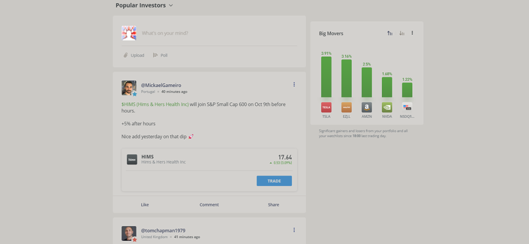
Task: Click the HIMS price 17.64
Action: [285, 157]
